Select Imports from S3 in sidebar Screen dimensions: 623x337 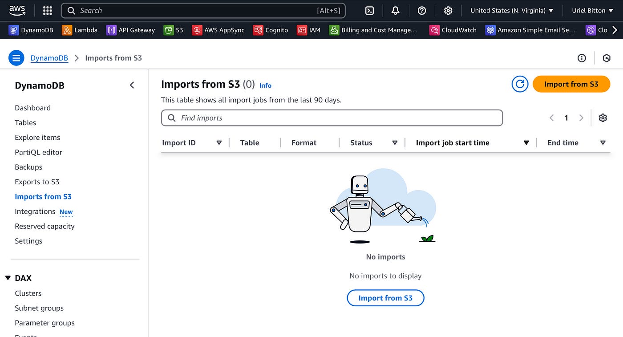[x=43, y=196]
